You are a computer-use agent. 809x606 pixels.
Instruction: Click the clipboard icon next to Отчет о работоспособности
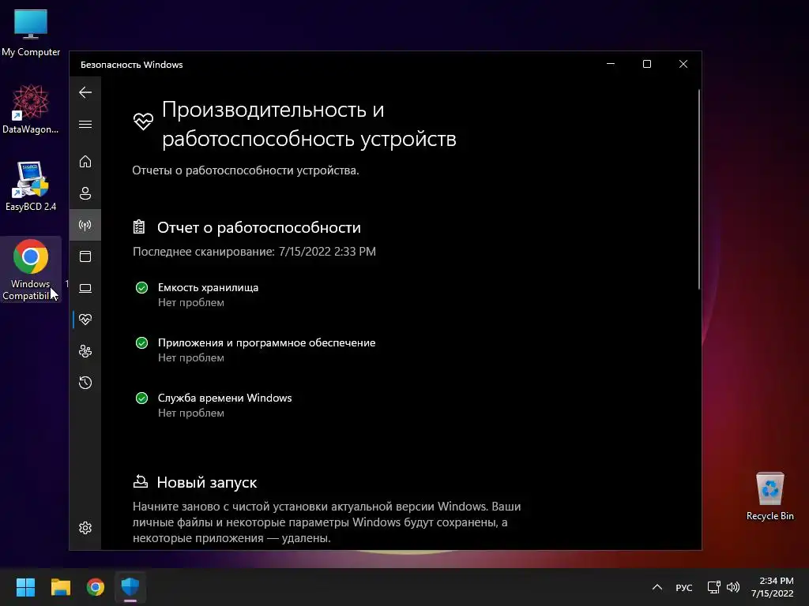(139, 226)
